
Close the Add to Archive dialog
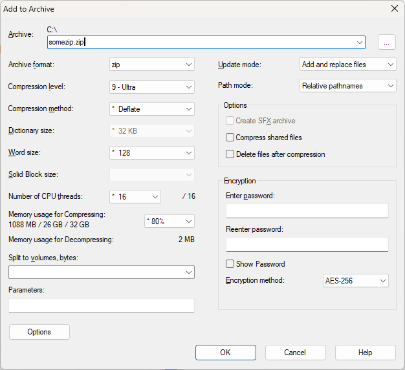pos(394,8)
